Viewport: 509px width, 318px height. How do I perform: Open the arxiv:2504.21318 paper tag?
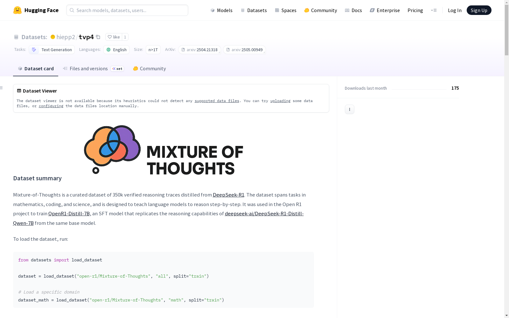coord(199,50)
